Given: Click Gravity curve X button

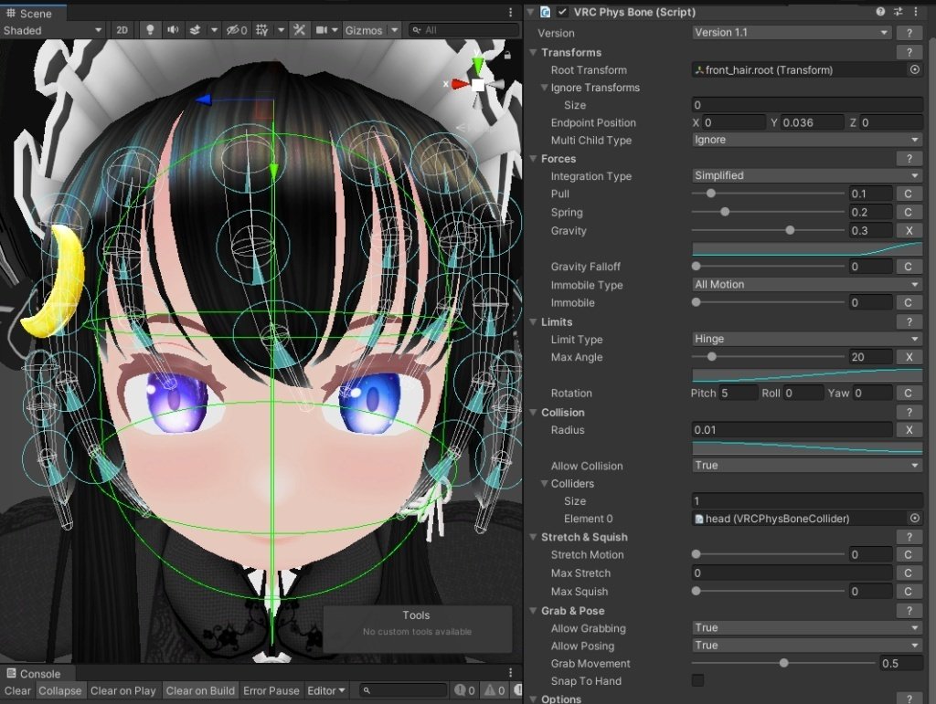Looking at the screenshot, I should [909, 230].
